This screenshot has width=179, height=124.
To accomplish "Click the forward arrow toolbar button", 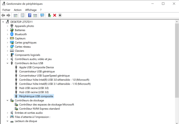I will pyautogui.click(x=8, y=15).
